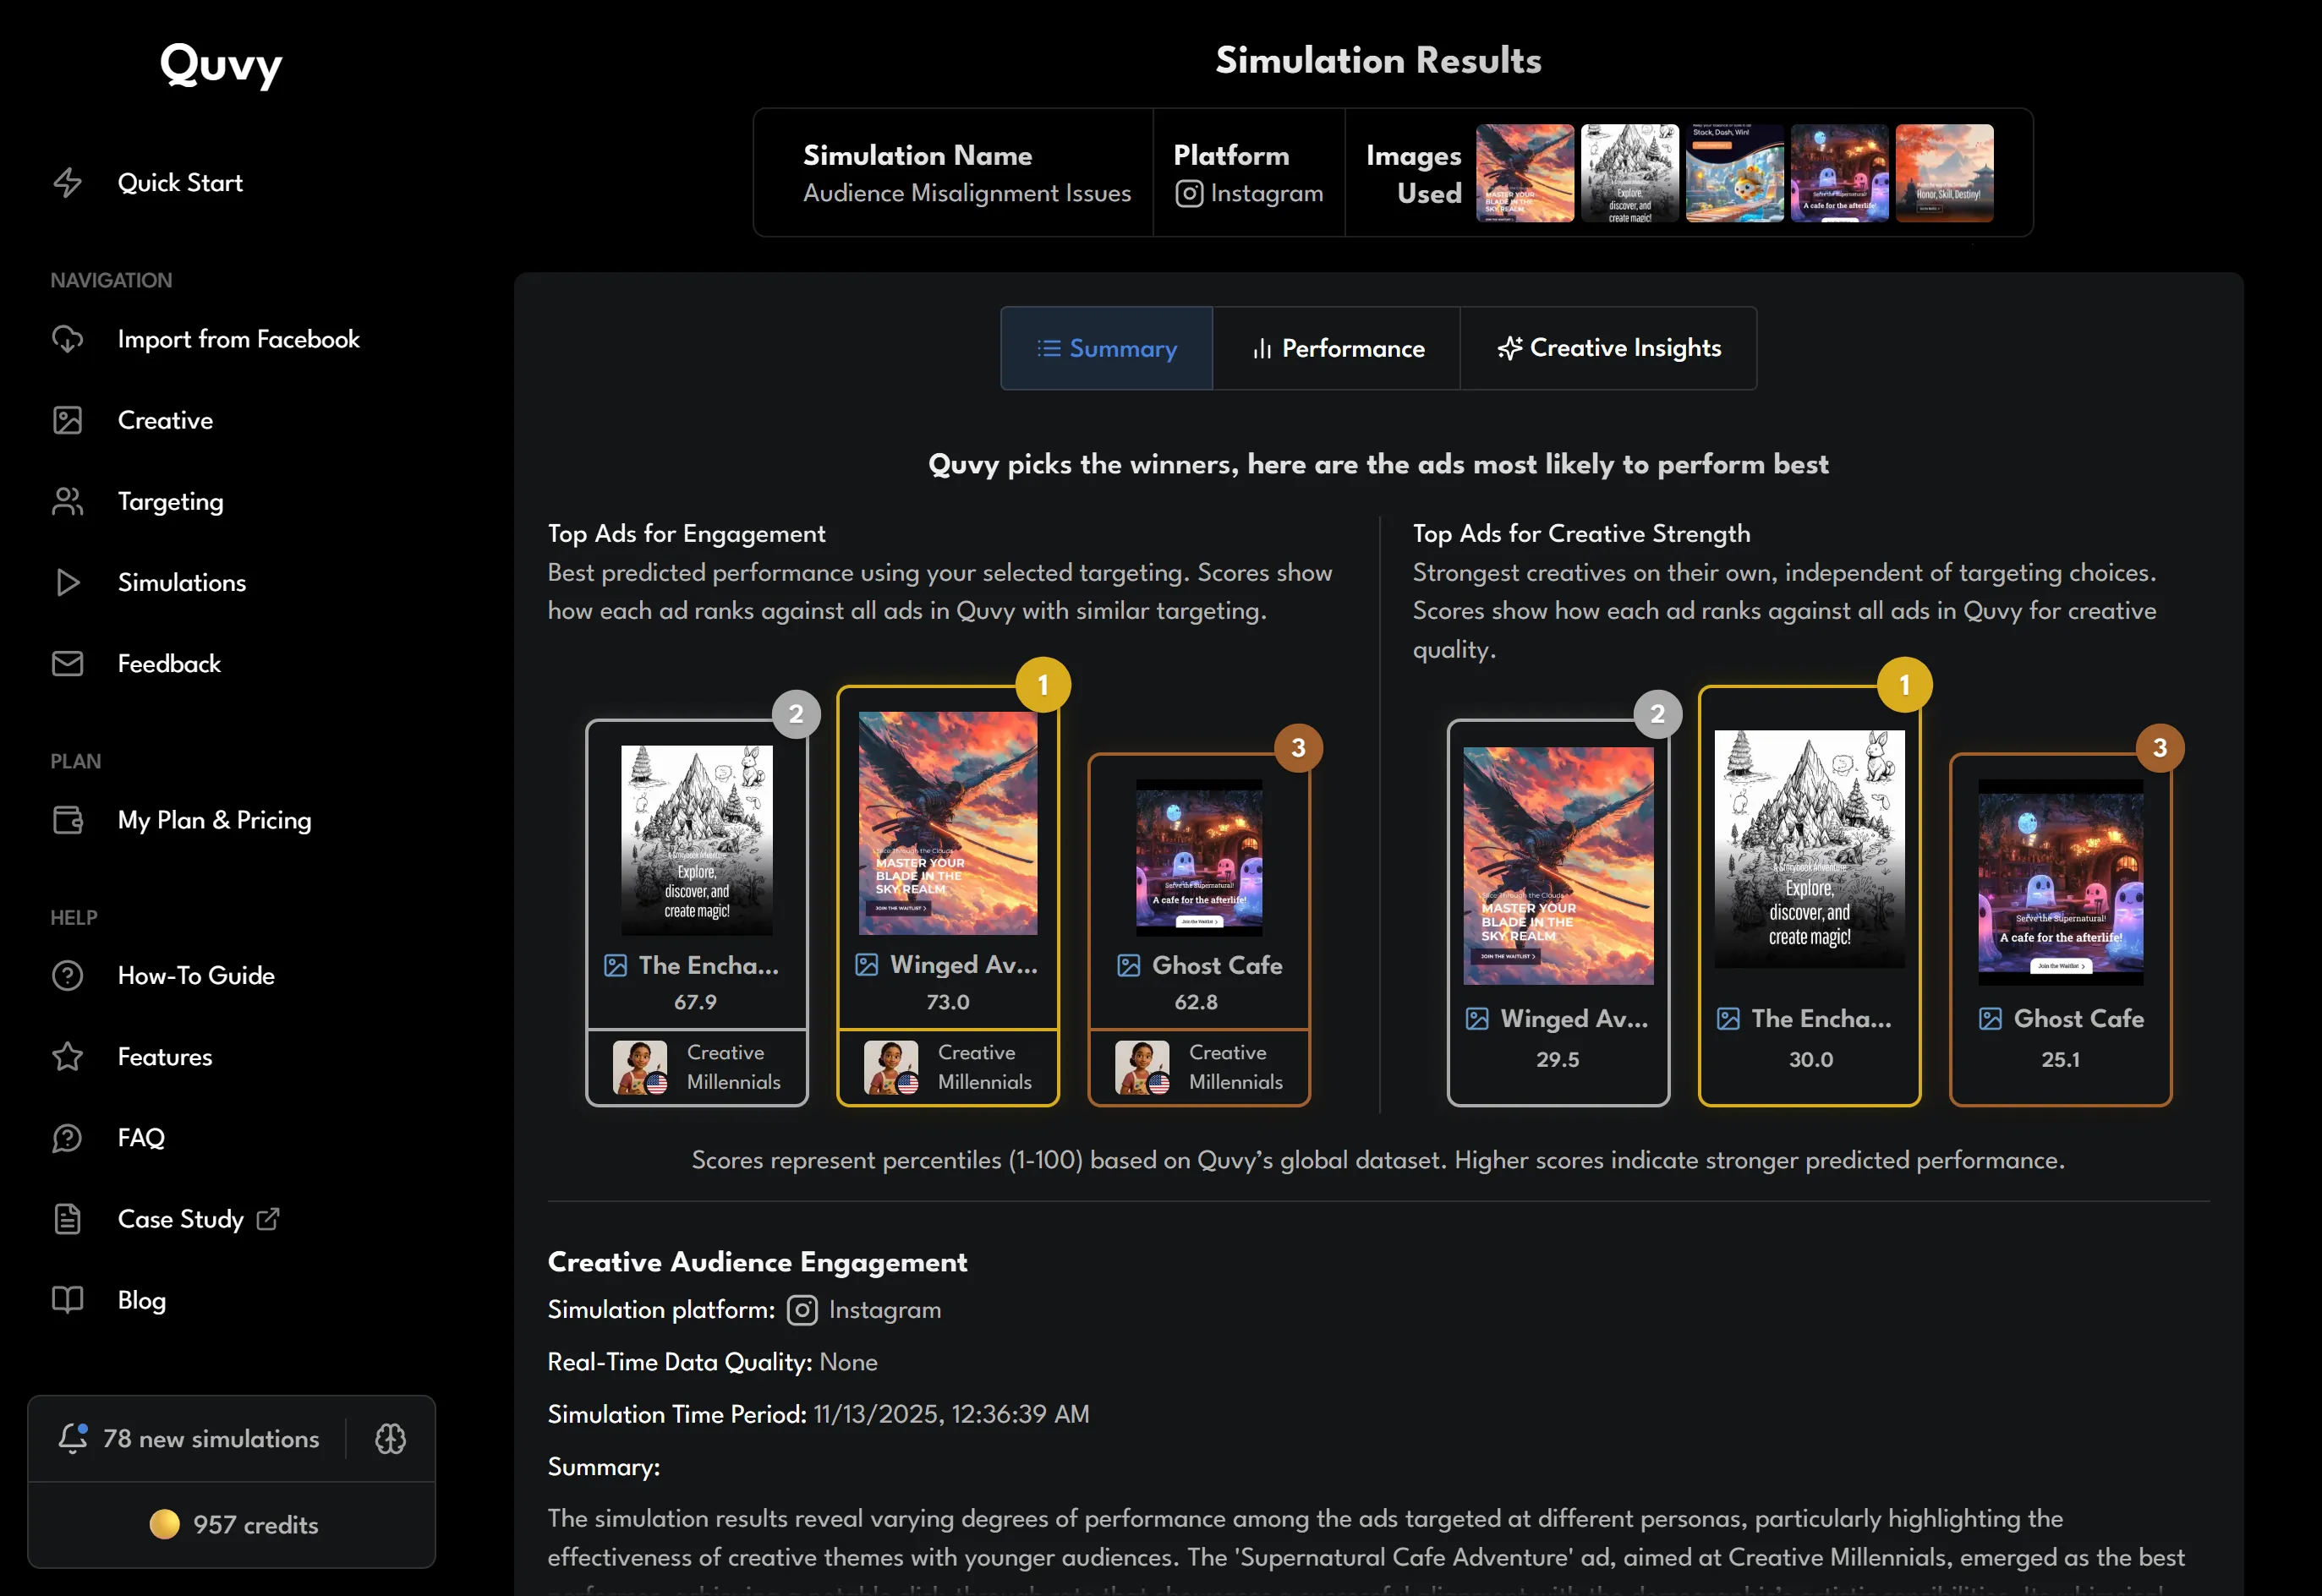Click the Quvy logo
Screen dimensions: 2322x1596
pyautogui.click(x=221, y=64)
